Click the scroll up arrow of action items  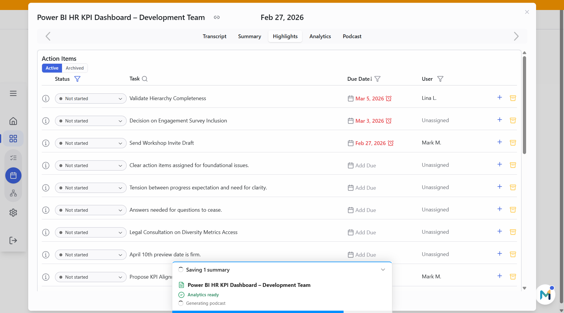pos(524,53)
